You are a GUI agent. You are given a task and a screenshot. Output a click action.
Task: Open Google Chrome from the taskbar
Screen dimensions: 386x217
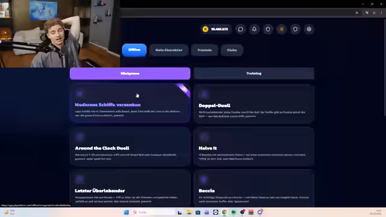point(224,212)
